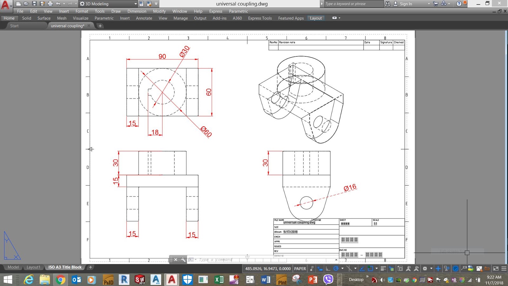The image size is (508, 286).
Task: Switch to the Model tab at bottom left
Action: (x=13, y=267)
